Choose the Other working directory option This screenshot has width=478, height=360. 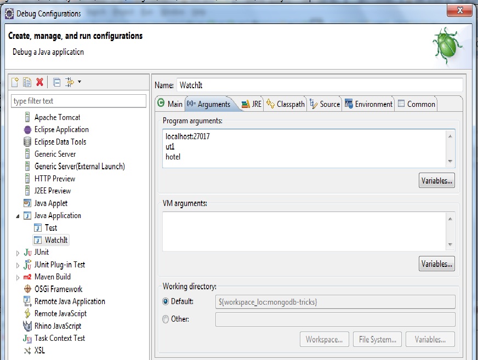[x=166, y=319]
